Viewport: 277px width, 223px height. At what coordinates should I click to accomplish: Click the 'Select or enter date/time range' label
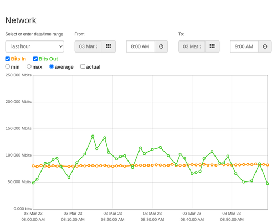[34, 34]
